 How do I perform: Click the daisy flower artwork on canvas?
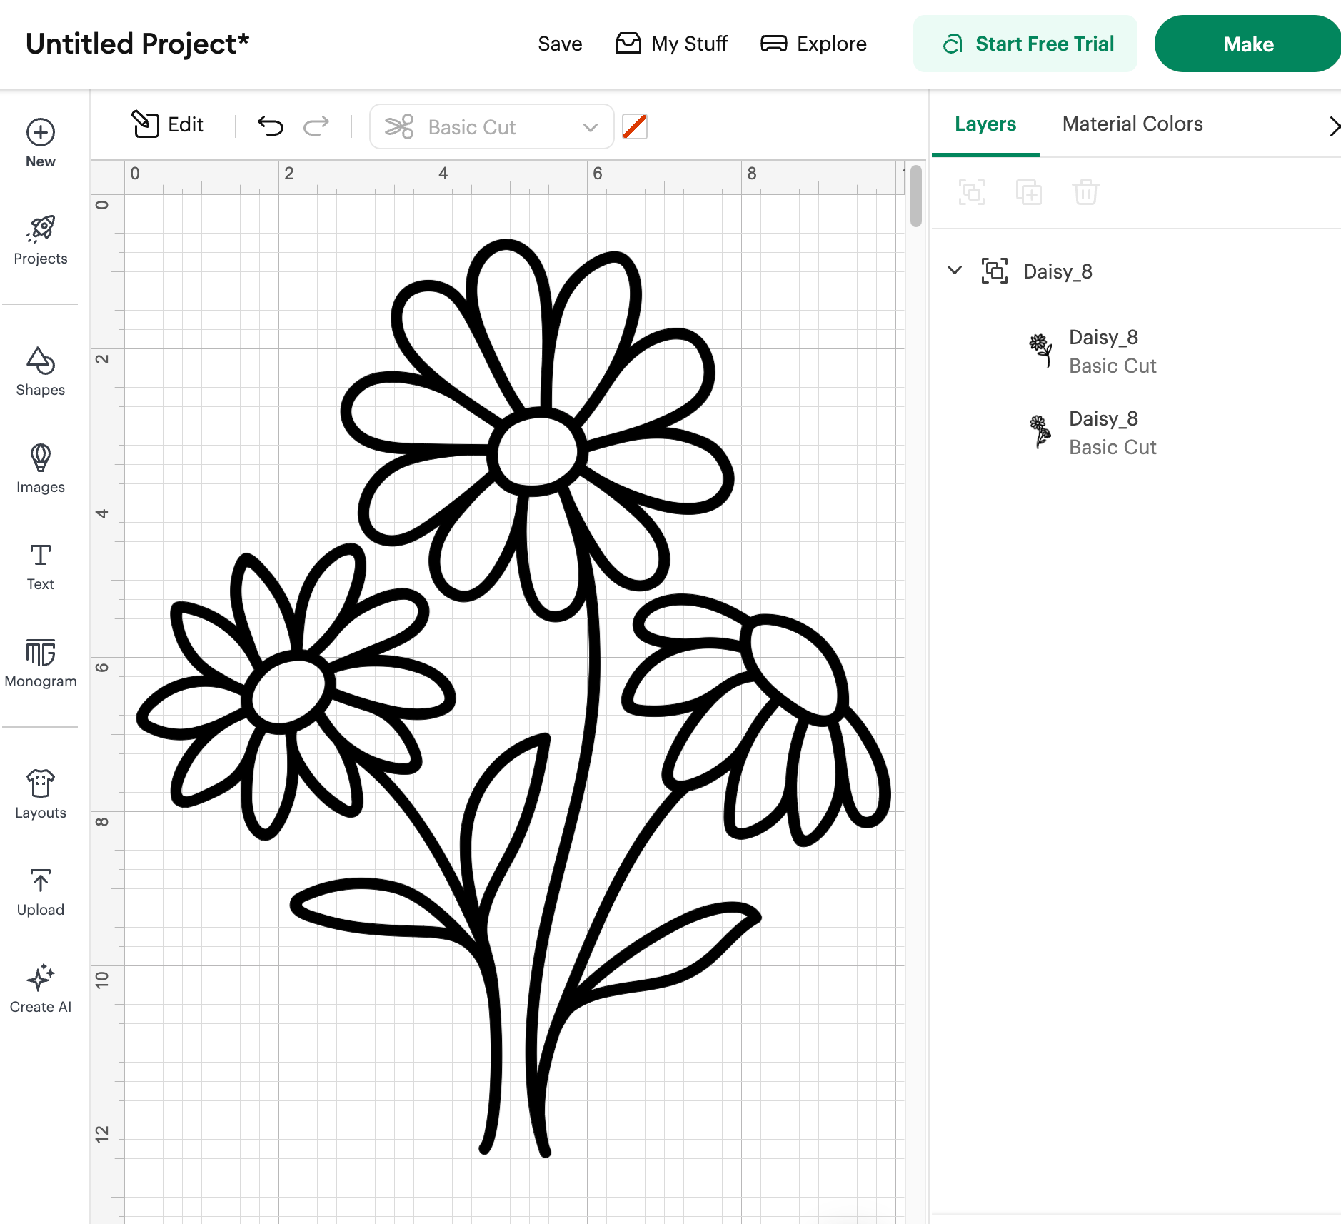pyautogui.click(x=513, y=697)
